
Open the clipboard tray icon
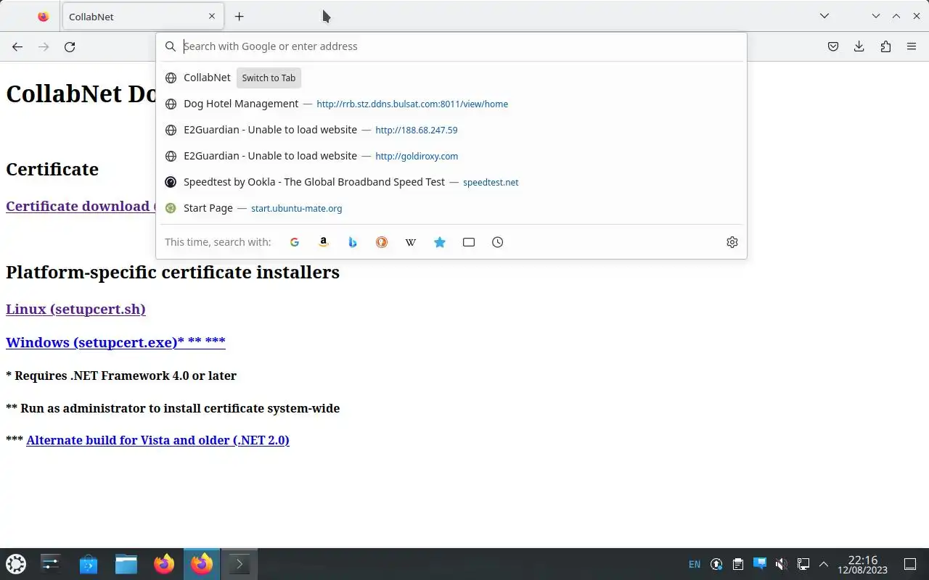[x=738, y=564]
